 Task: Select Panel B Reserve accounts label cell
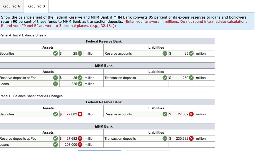[136, 114]
